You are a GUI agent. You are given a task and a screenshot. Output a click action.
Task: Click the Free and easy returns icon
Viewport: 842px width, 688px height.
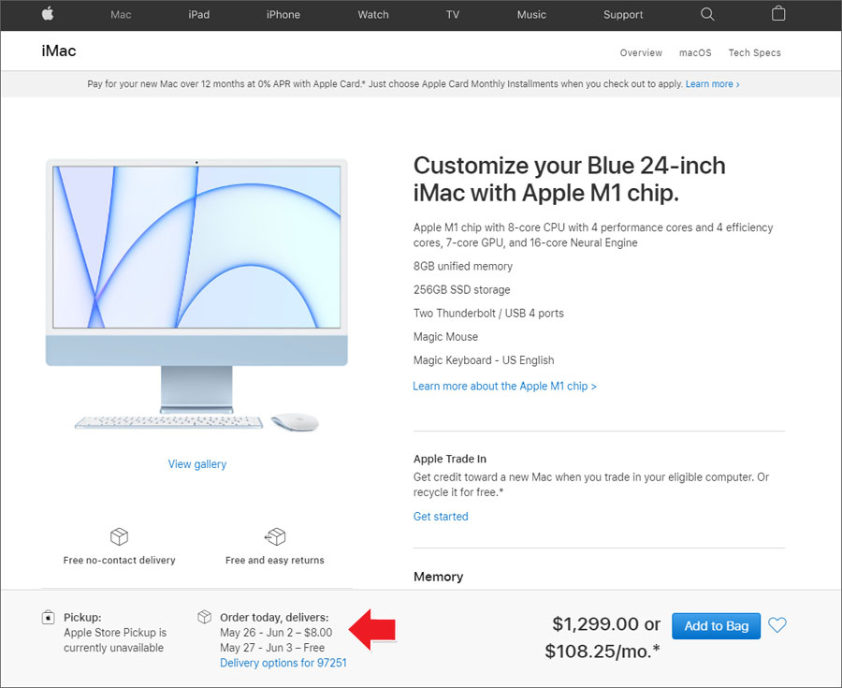(x=275, y=536)
